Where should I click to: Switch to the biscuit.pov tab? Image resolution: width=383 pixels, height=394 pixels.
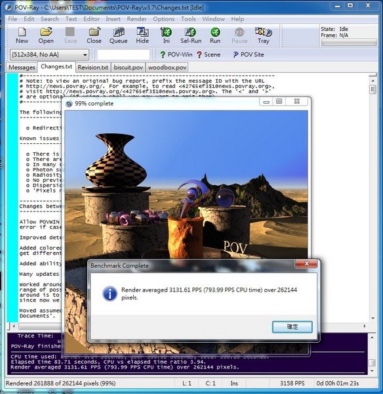[129, 68]
